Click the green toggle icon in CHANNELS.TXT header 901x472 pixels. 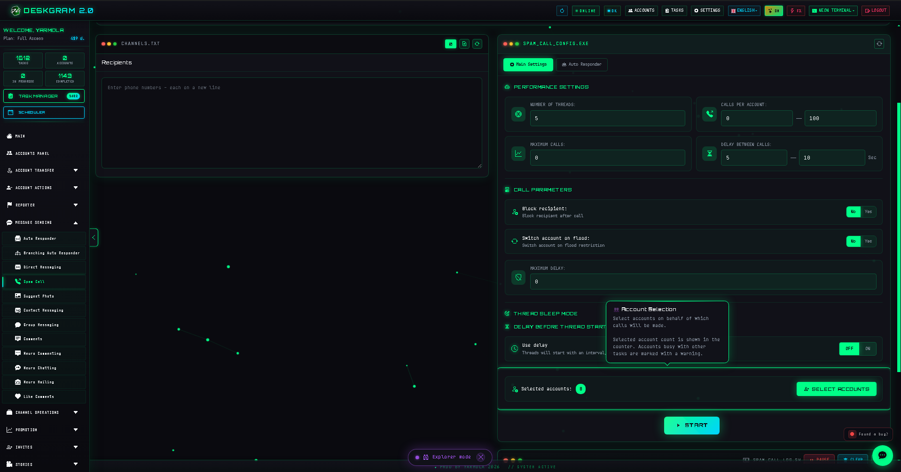[x=451, y=44]
